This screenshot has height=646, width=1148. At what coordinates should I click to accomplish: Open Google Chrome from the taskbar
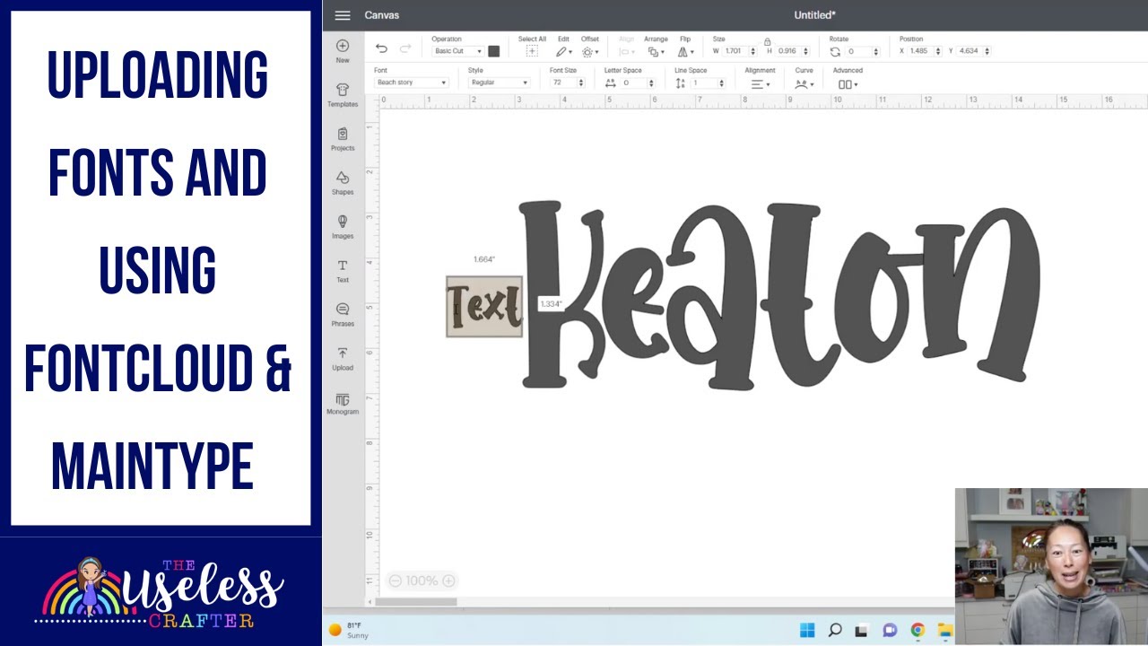pos(918,630)
